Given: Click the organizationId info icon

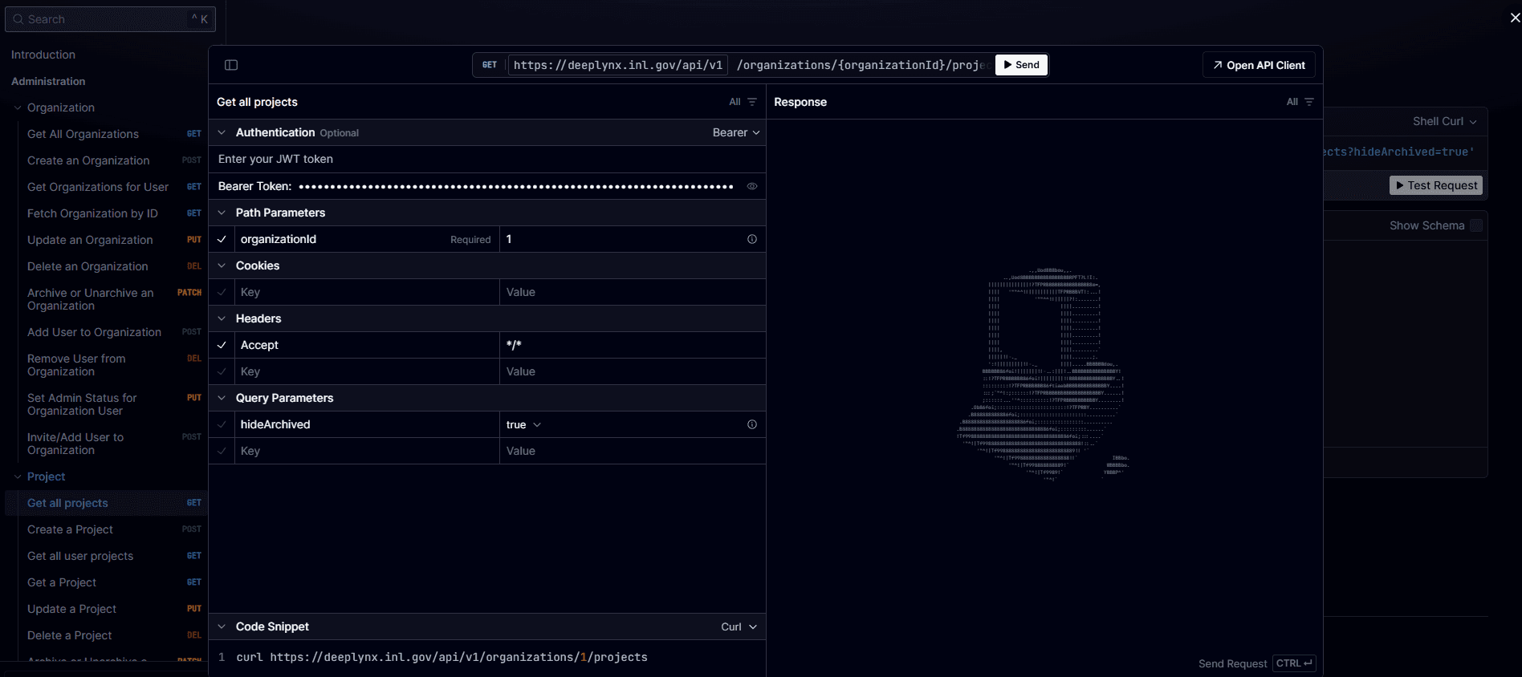Looking at the screenshot, I should (752, 239).
